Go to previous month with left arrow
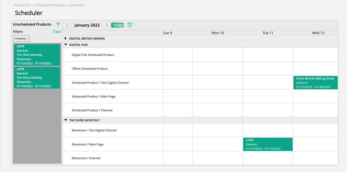Viewport: 347px width, 172px height. click(x=67, y=25)
